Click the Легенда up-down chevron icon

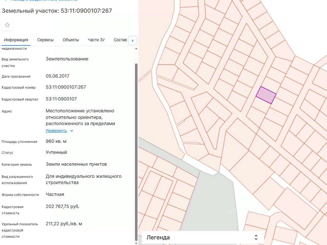click(256, 237)
